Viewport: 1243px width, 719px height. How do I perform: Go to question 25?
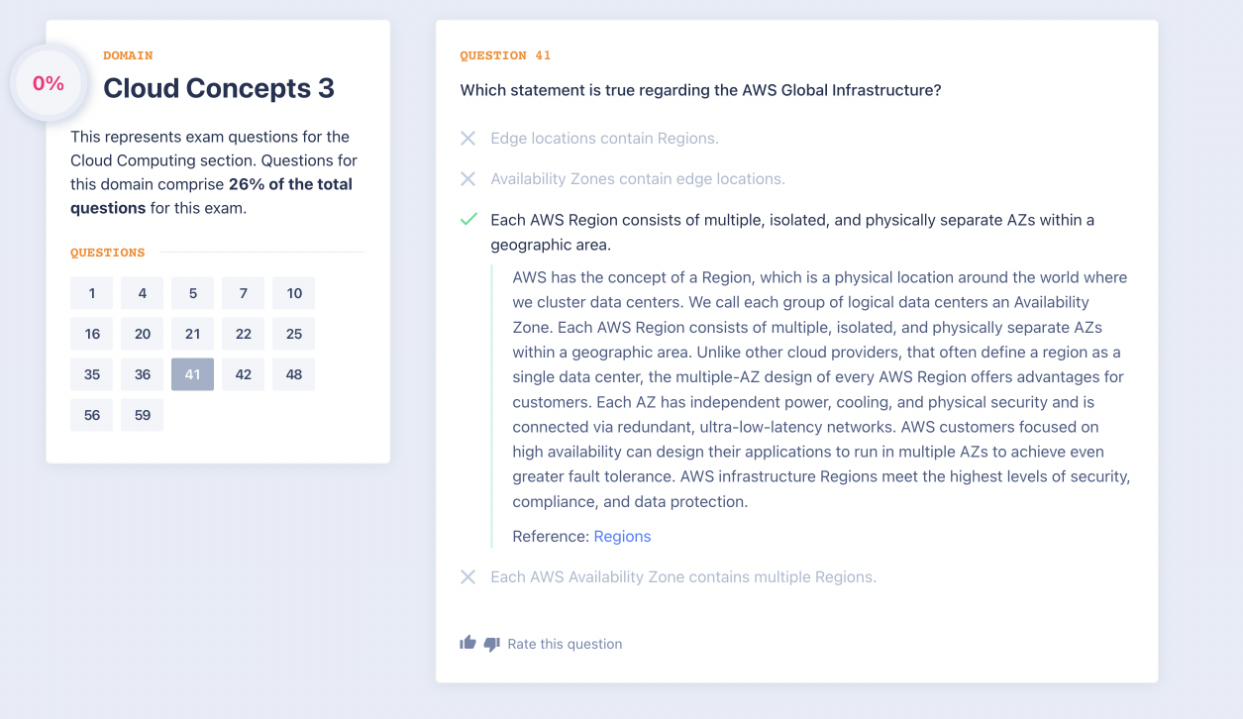coord(294,334)
